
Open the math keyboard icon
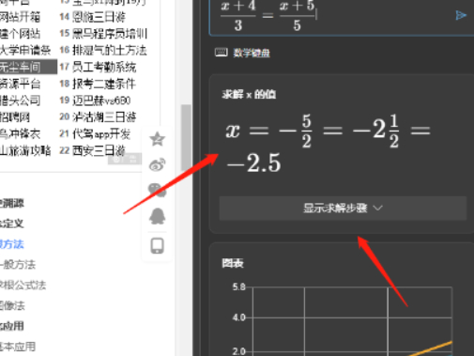pyautogui.click(x=222, y=53)
